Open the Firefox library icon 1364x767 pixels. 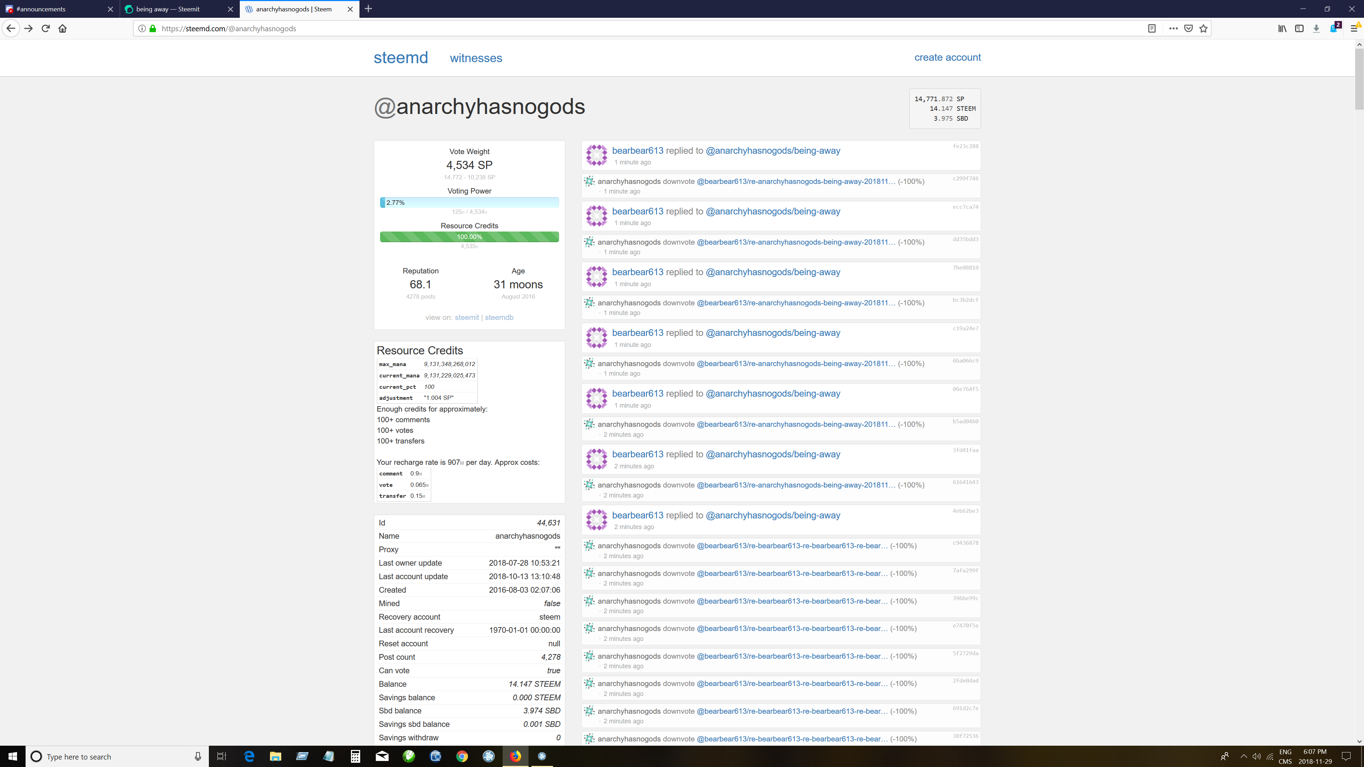coord(1282,28)
